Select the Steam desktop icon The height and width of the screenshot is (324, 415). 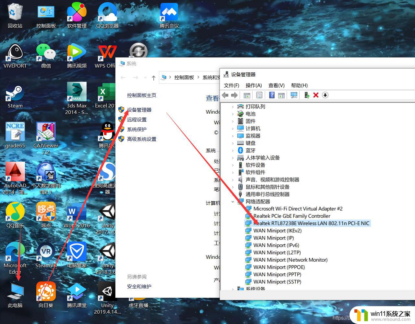pos(15,96)
